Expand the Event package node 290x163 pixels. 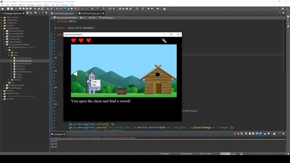[x=9, y=53]
